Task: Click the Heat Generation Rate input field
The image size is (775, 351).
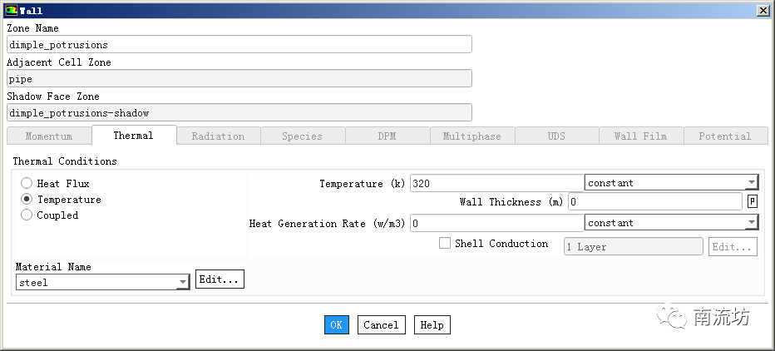Action: click(x=496, y=223)
